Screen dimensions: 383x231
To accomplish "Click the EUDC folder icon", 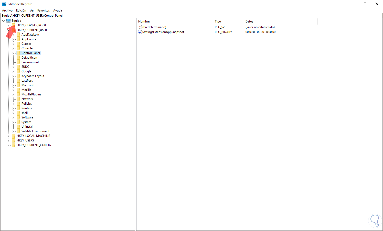I will click(x=18, y=67).
